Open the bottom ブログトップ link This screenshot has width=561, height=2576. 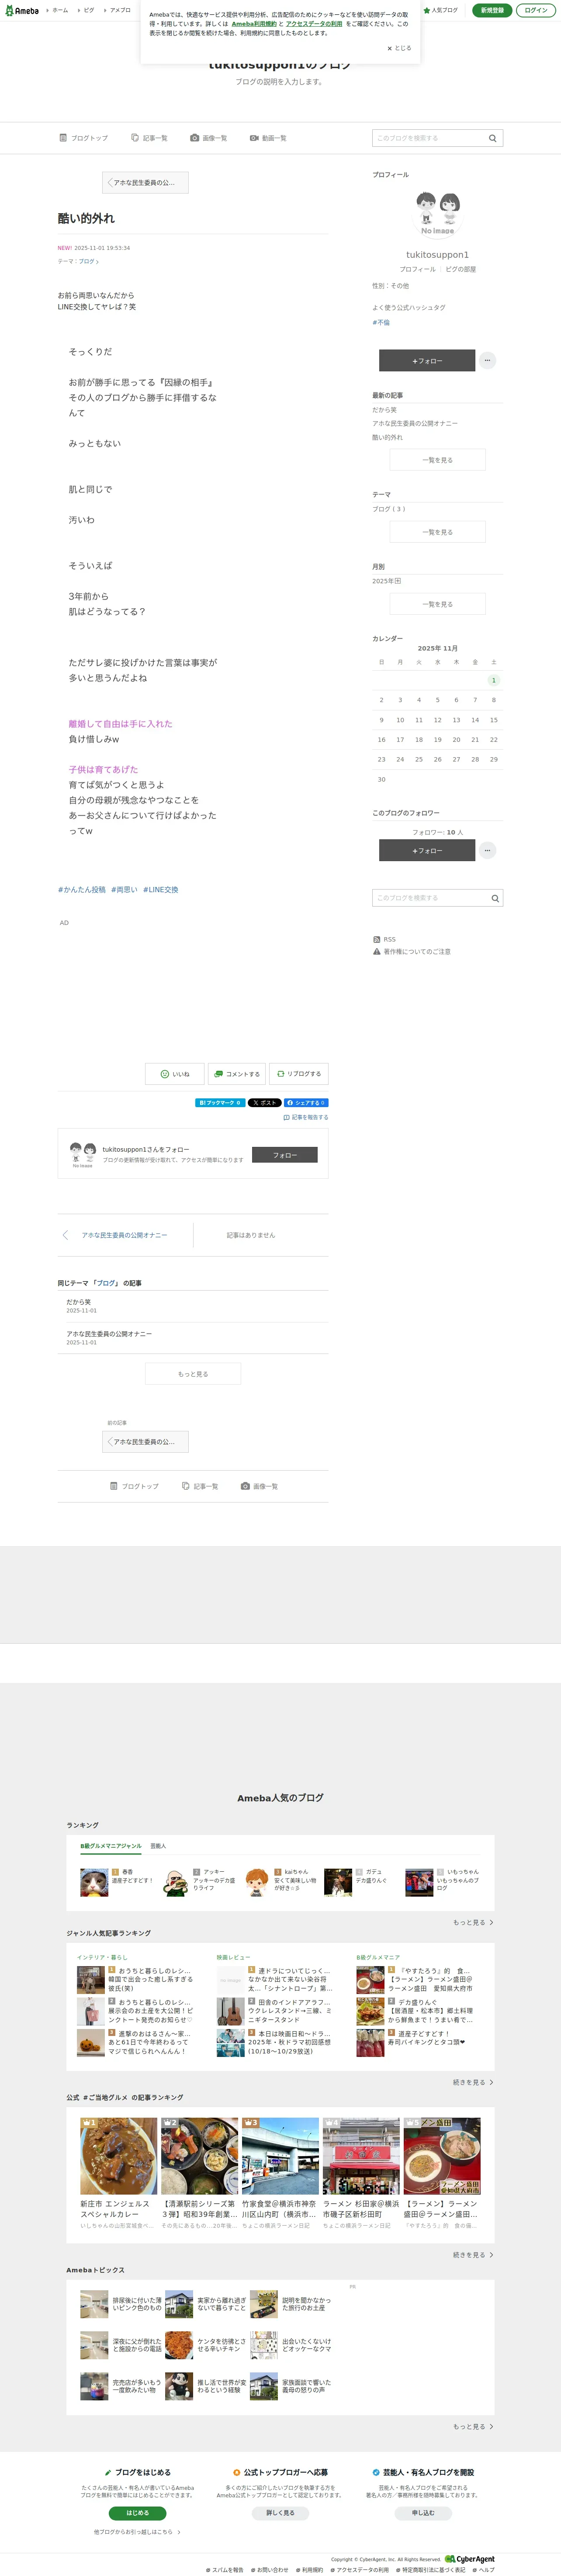[135, 1486]
